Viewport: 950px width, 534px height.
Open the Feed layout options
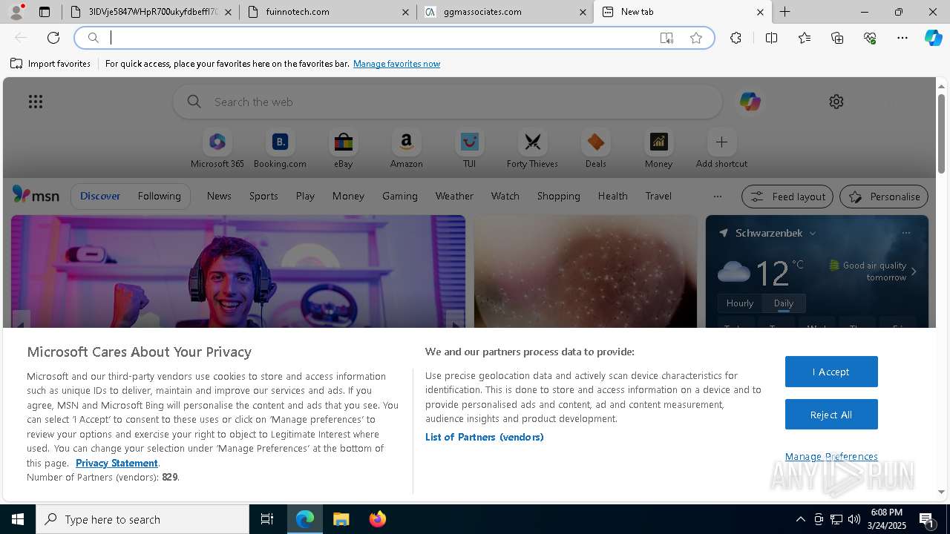point(787,197)
